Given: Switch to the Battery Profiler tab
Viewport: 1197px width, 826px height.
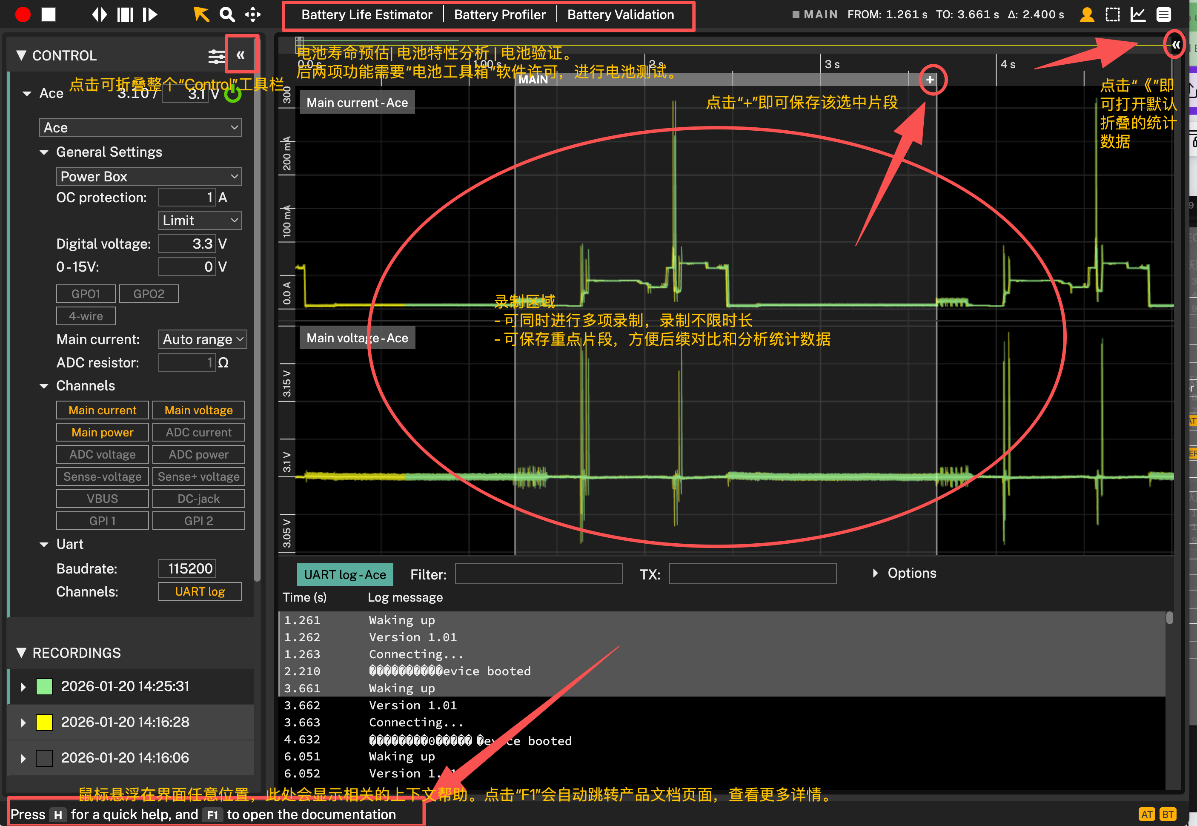Looking at the screenshot, I should coord(499,14).
